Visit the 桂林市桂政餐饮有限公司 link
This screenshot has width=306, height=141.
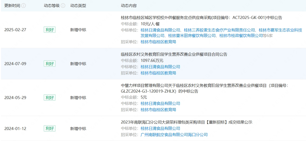click(241, 36)
